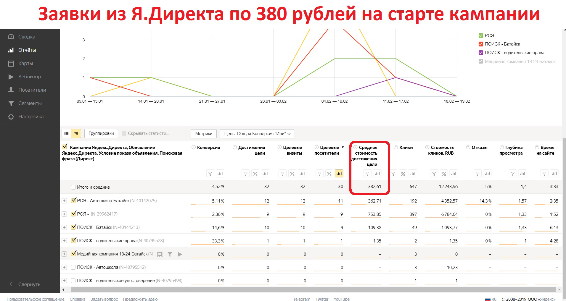Uncheck the ПОИСК - Батайск row checkbox
The height and width of the screenshot is (301, 566).
[x=73, y=227]
